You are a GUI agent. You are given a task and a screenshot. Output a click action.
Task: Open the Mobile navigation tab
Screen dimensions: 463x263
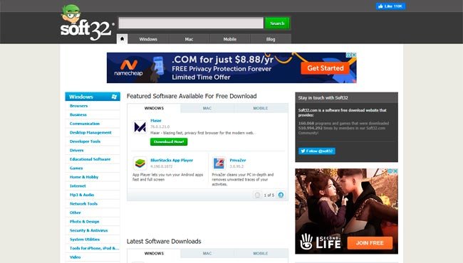pyautogui.click(x=230, y=39)
